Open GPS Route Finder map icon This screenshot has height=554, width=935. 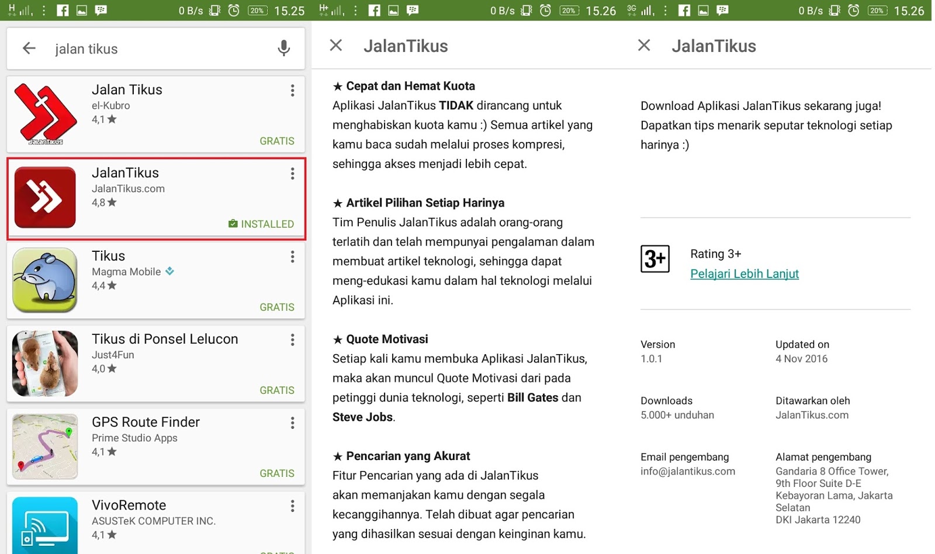click(45, 446)
